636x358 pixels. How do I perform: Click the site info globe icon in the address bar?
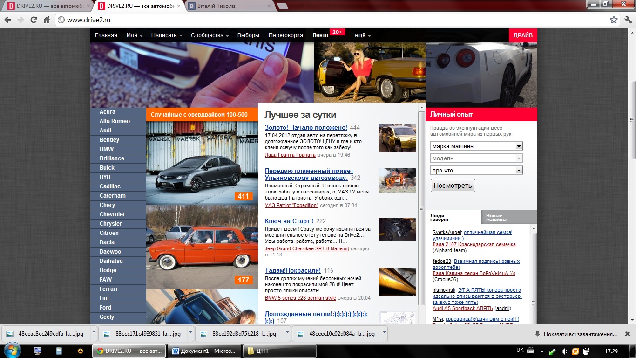(x=61, y=20)
